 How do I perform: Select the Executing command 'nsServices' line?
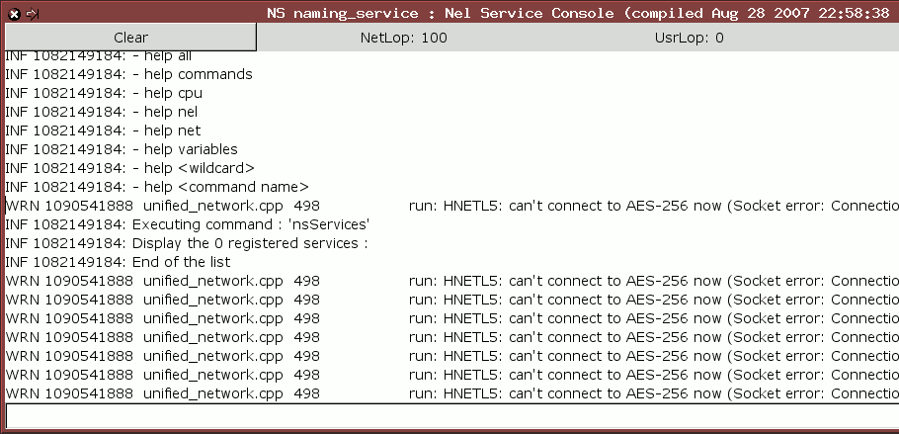(x=188, y=224)
